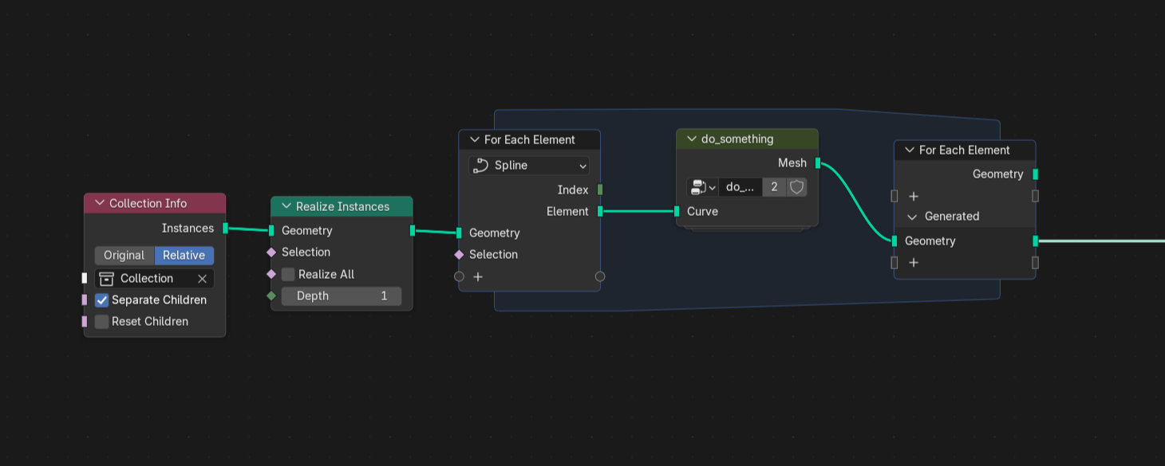Enable the Realize All checkbox

[288, 274]
